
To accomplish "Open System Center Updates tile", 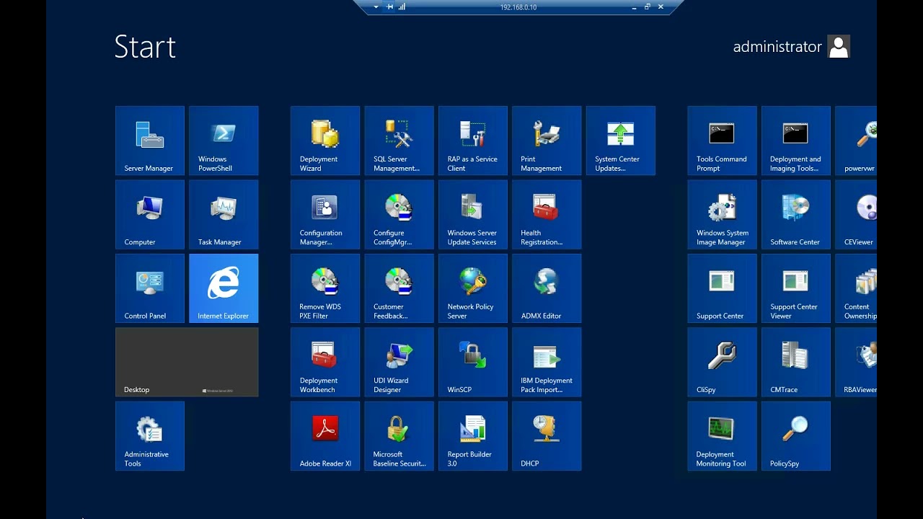I will coord(621,141).
